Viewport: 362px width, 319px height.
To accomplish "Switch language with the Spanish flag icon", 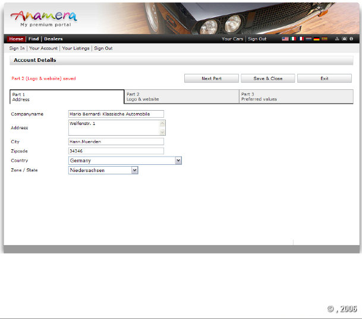I will click(325, 39).
